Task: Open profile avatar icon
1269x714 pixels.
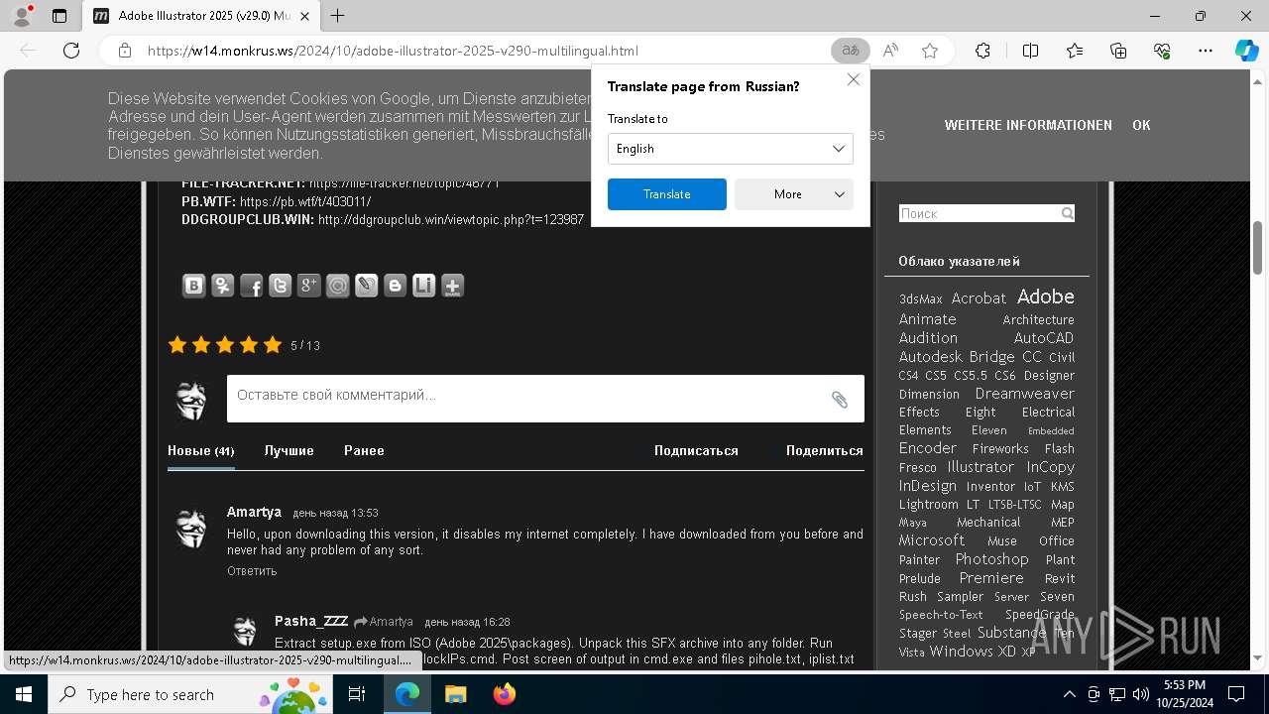Action: point(21,16)
